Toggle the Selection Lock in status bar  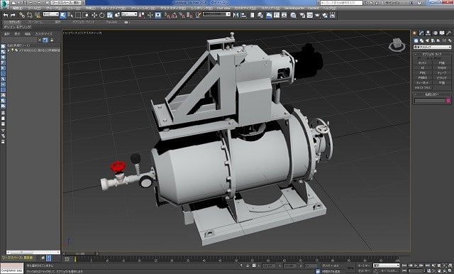pyautogui.click(x=248, y=265)
